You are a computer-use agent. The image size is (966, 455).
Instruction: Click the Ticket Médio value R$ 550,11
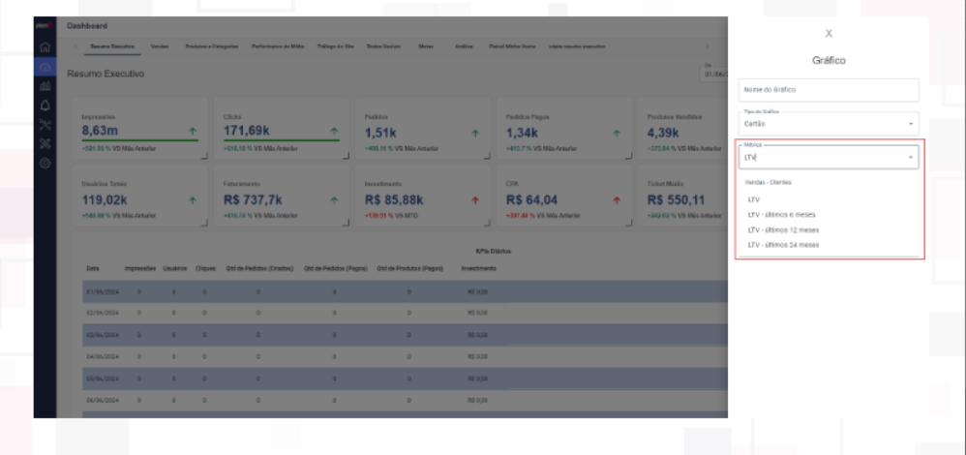click(x=676, y=199)
